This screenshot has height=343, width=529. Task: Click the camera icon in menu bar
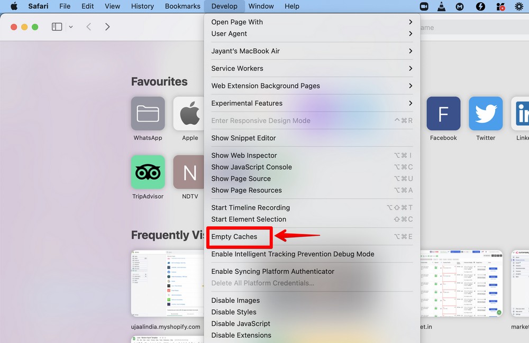point(424,6)
